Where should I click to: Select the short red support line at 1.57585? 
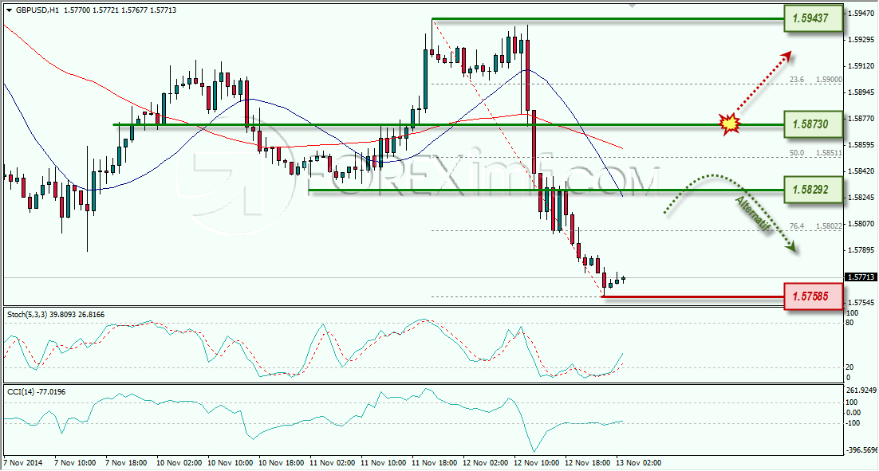[692, 296]
